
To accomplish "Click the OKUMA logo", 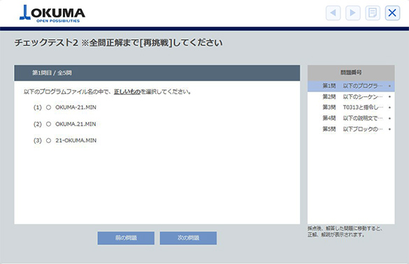I will (x=52, y=14).
